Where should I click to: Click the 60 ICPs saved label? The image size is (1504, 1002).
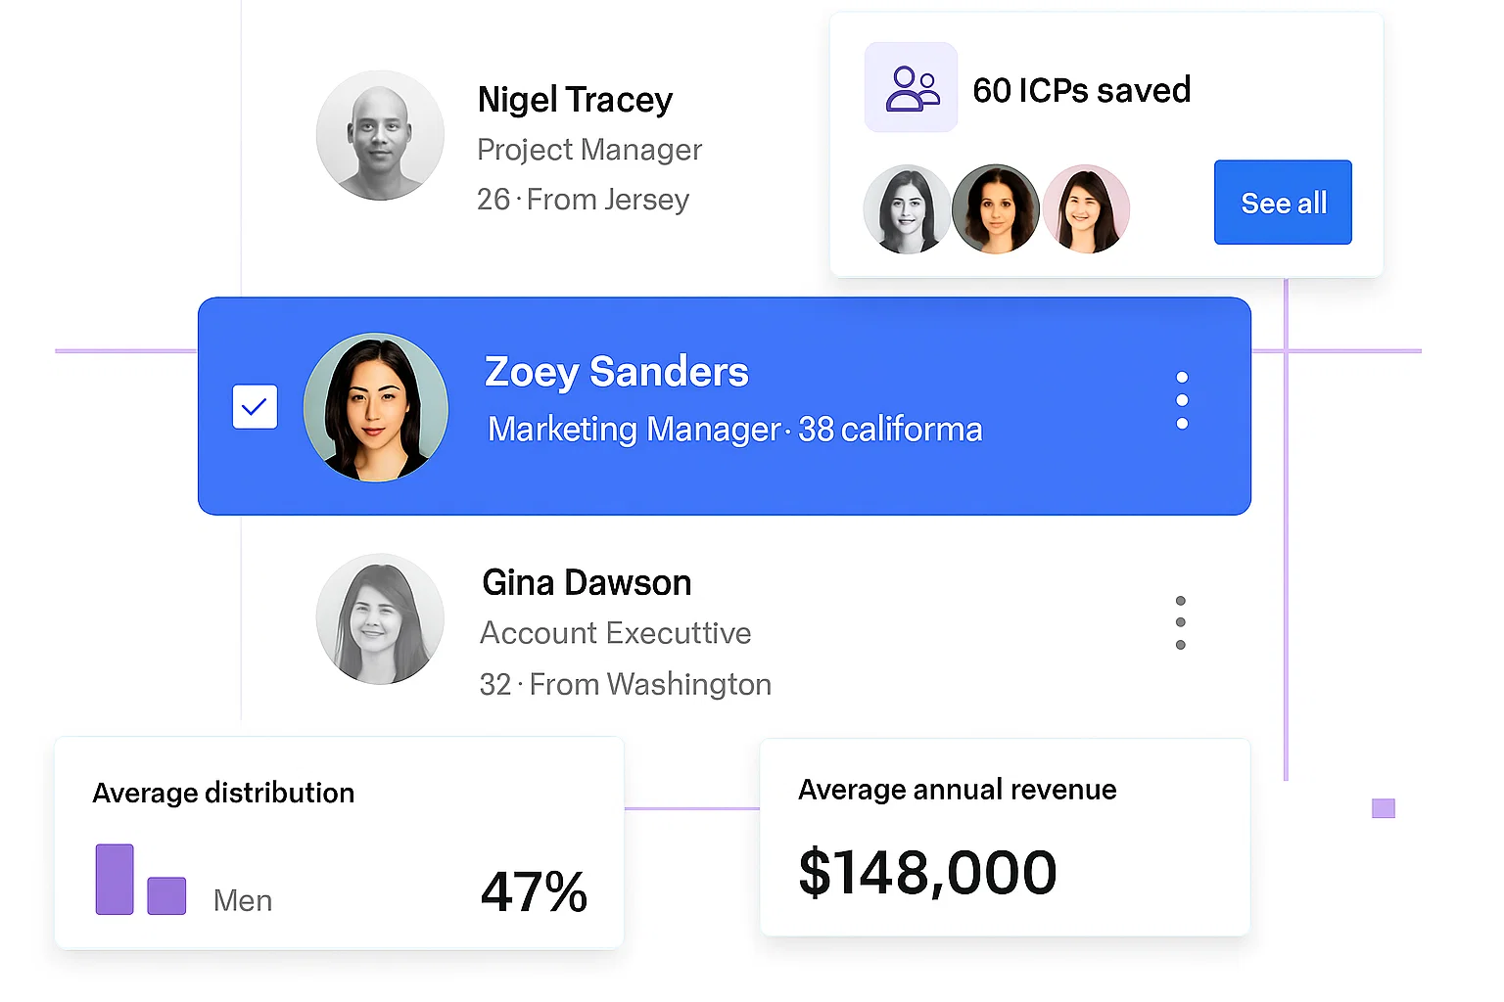(1082, 90)
